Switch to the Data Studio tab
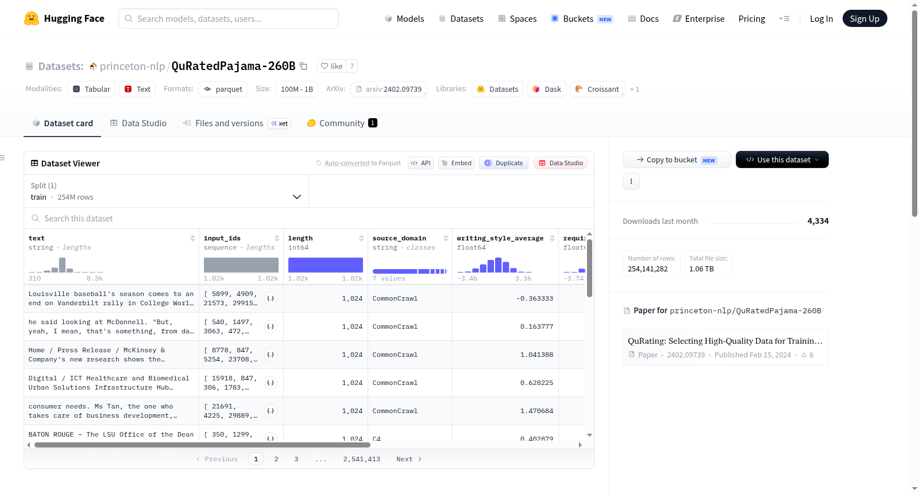Viewport: 919px width, 494px height. pyautogui.click(x=138, y=123)
